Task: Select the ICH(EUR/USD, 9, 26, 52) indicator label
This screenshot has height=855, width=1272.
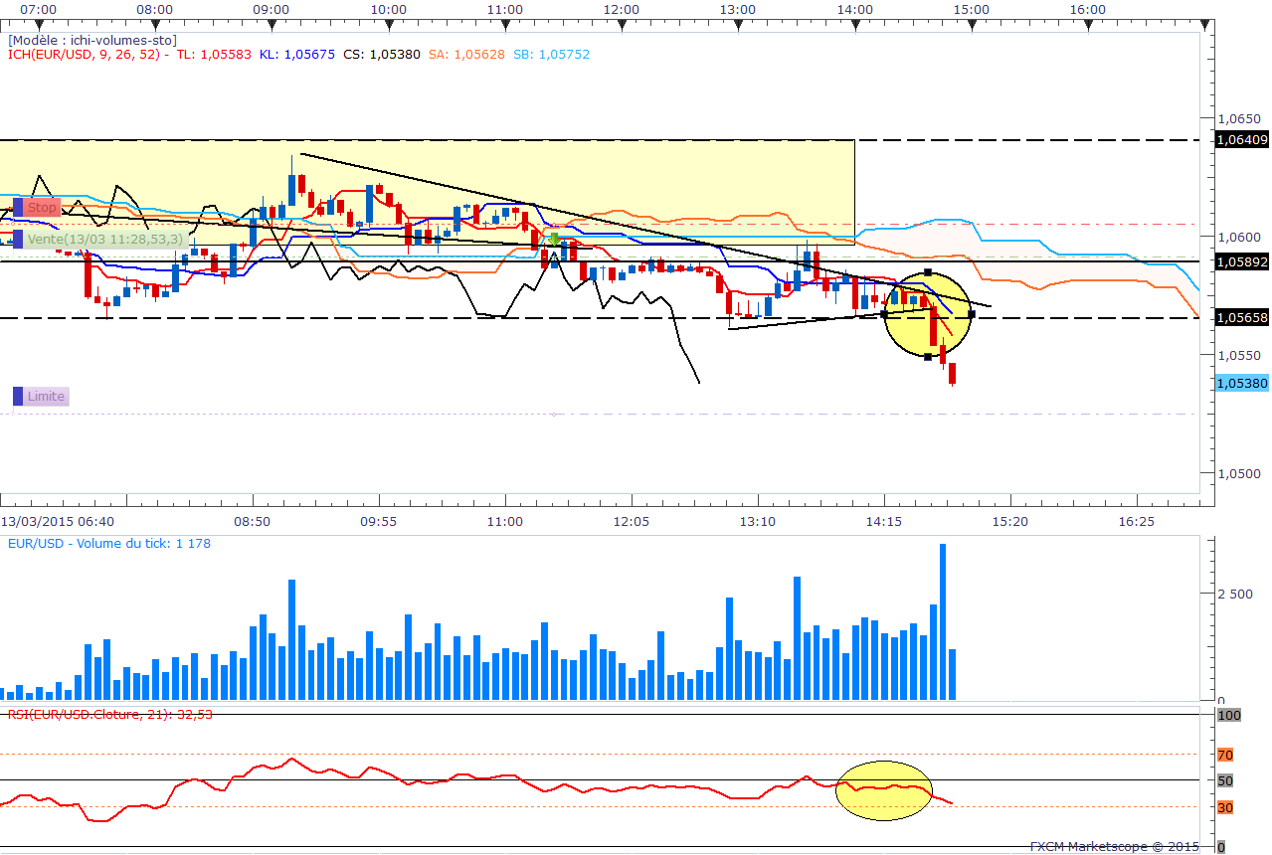Action: [84, 54]
